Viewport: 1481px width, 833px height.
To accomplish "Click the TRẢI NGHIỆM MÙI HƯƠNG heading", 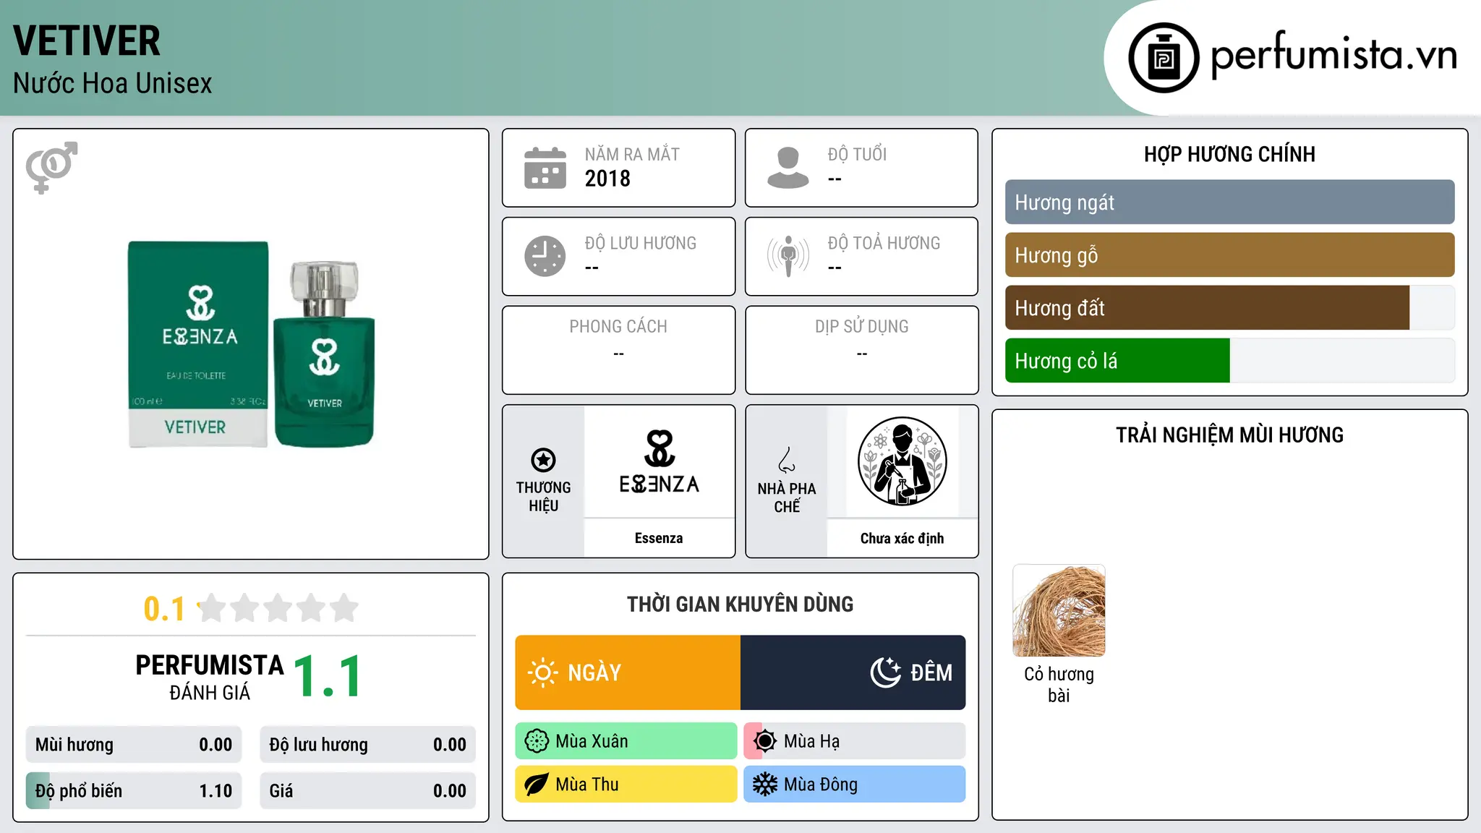I will [1229, 435].
